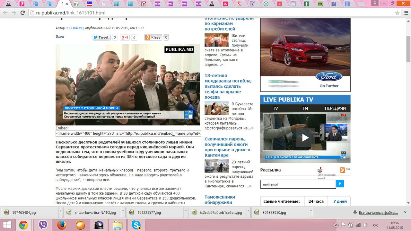Open article about 18-летняя молдаванка selfie
The image size is (411, 231).
pos(228,86)
